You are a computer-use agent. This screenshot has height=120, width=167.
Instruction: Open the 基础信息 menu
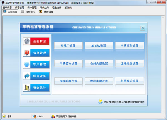[7, 8]
